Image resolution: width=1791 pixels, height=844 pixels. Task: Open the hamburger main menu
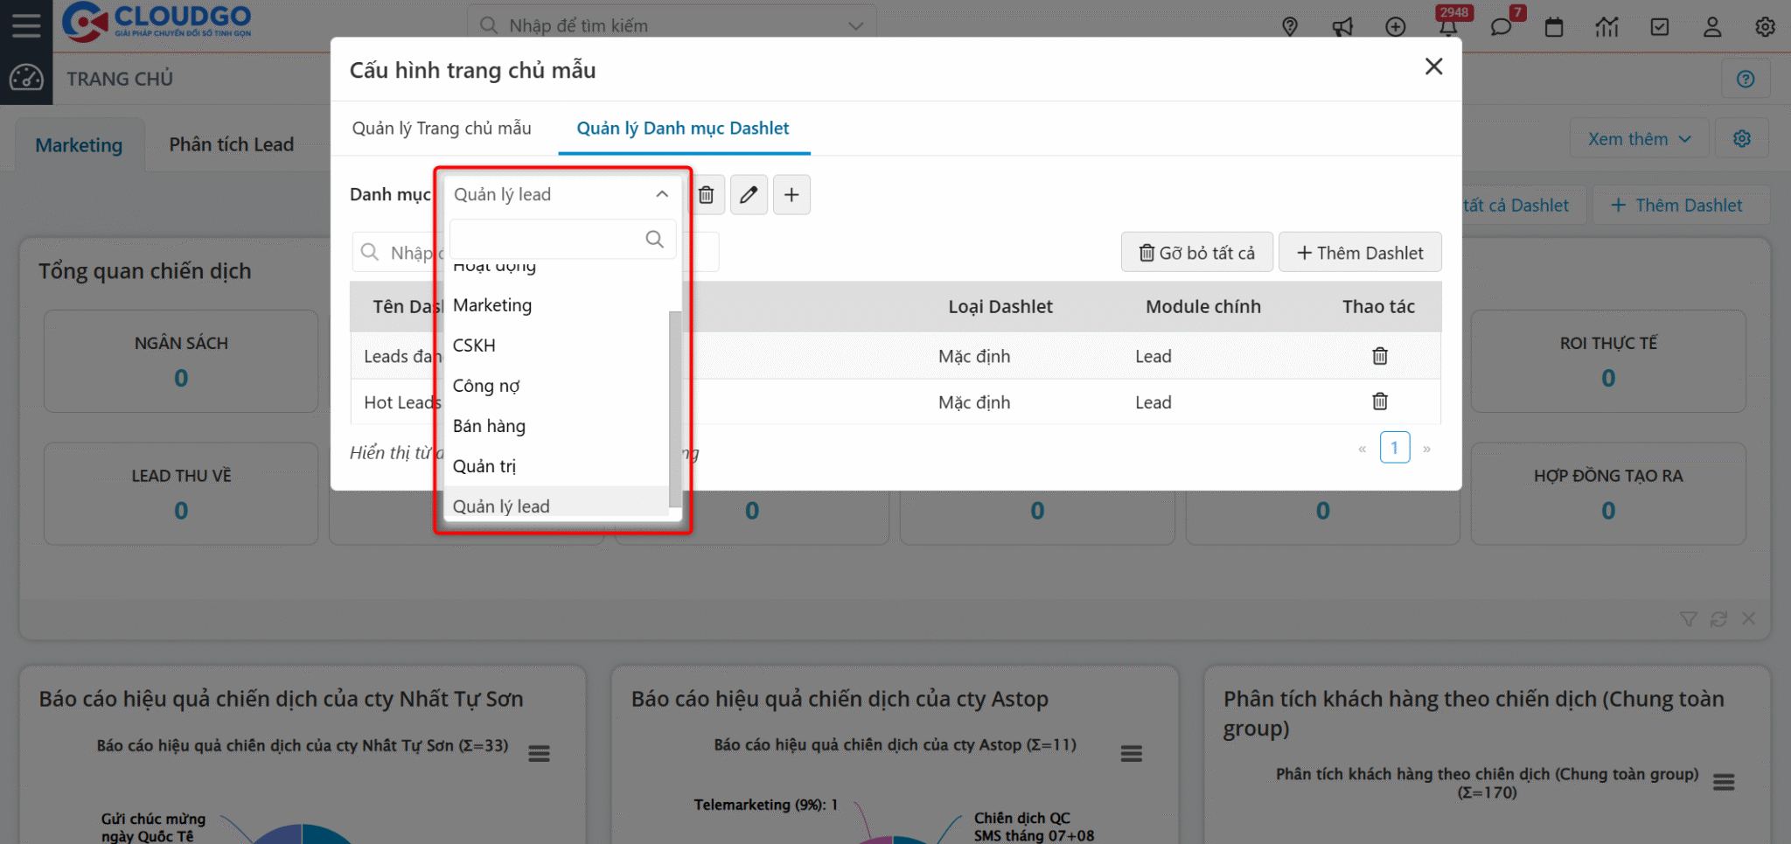(x=26, y=25)
